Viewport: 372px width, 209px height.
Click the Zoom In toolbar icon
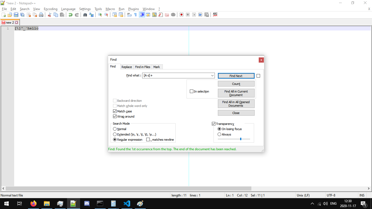tap(100, 15)
